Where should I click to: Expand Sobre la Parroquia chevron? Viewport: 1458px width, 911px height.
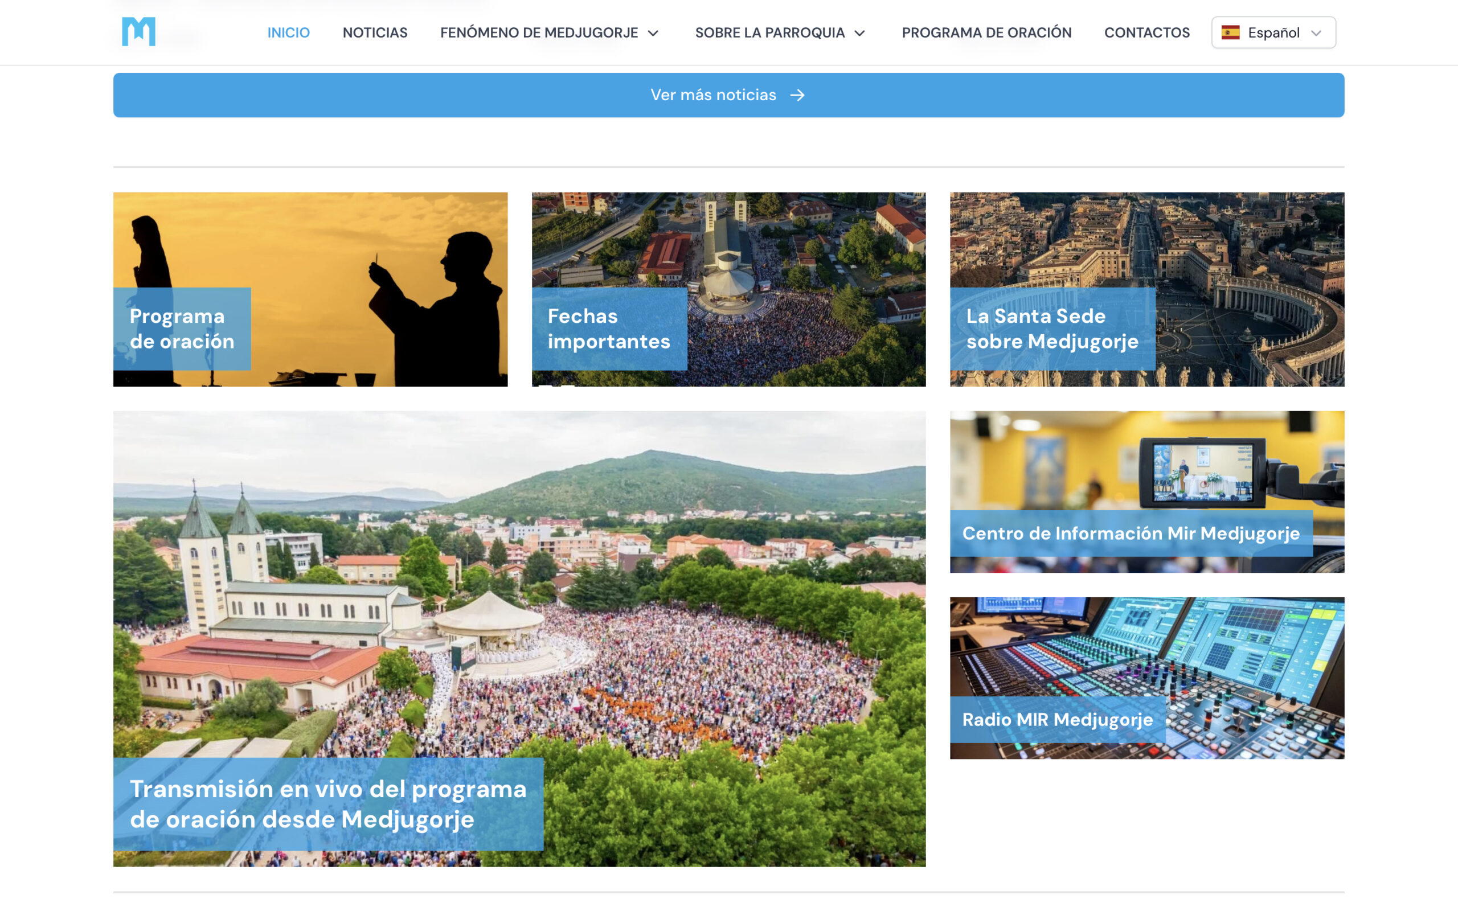coord(860,33)
